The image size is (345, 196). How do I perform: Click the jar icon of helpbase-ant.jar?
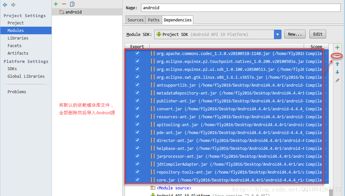[x=153, y=149]
